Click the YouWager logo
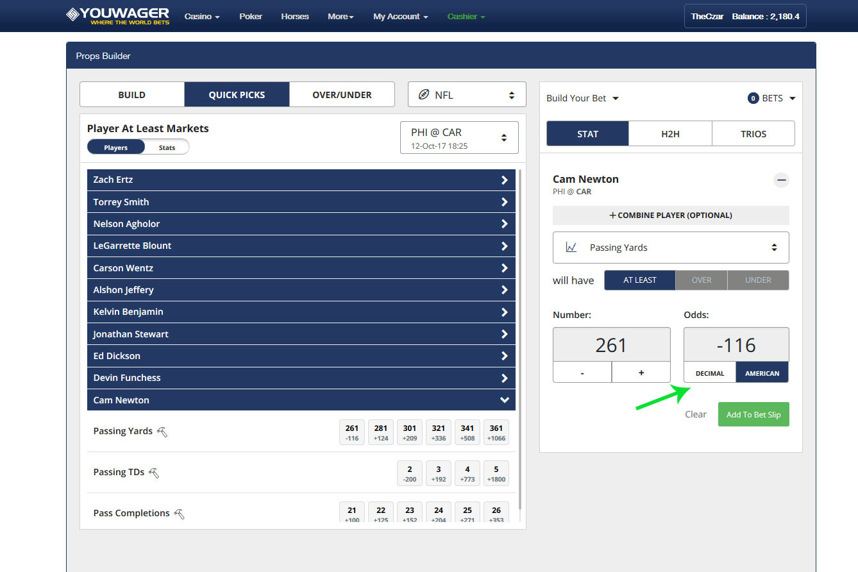The height and width of the screenshot is (572, 858). 118,15
